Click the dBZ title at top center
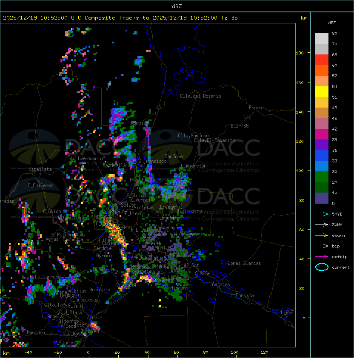 (x=177, y=6)
